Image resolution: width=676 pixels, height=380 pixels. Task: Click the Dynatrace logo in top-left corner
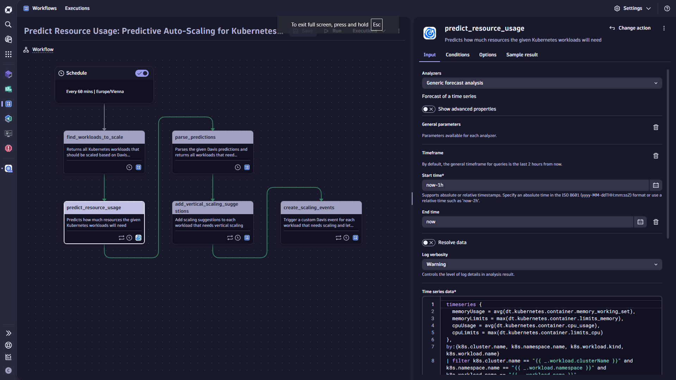tap(8, 10)
